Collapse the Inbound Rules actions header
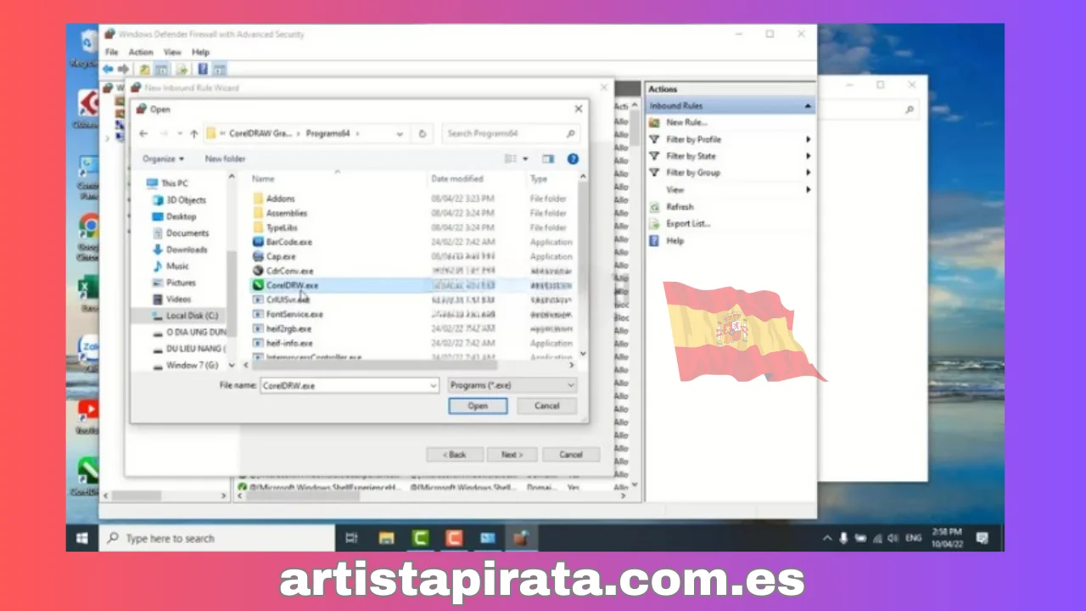This screenshot has width=1086, height=611. pyautogui.click(x=808, y=106)
